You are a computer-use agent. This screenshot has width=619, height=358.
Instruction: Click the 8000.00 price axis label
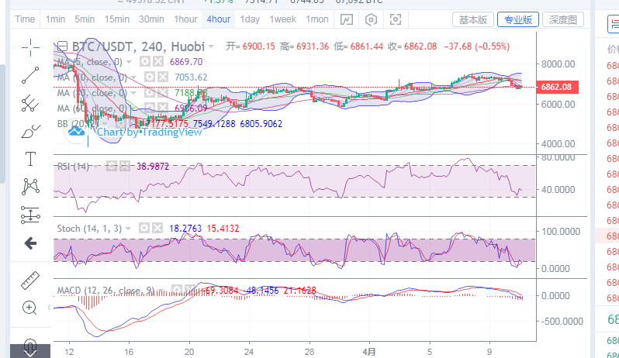point(558,64)
